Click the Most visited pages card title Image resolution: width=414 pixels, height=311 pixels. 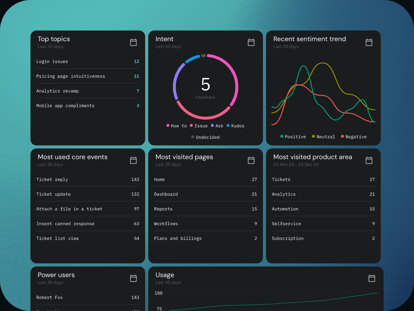pos(184,157)
